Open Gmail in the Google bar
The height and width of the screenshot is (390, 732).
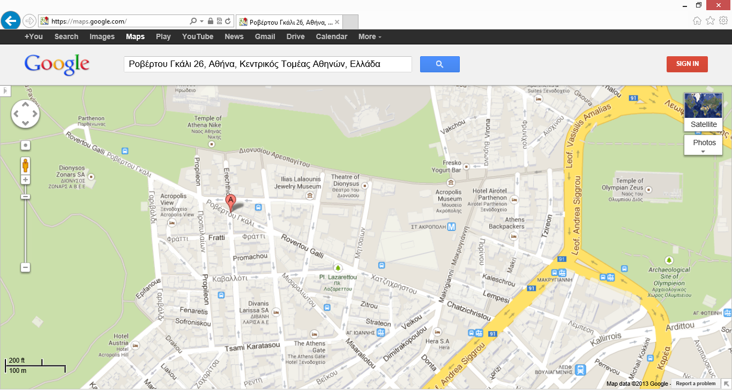tap(265, 36)
